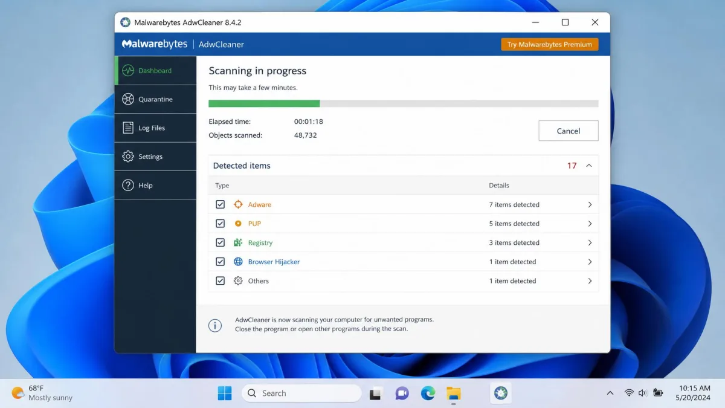Click the Adware crosshair icon
The image size is (725, 408).
click(x=238, y=204)
